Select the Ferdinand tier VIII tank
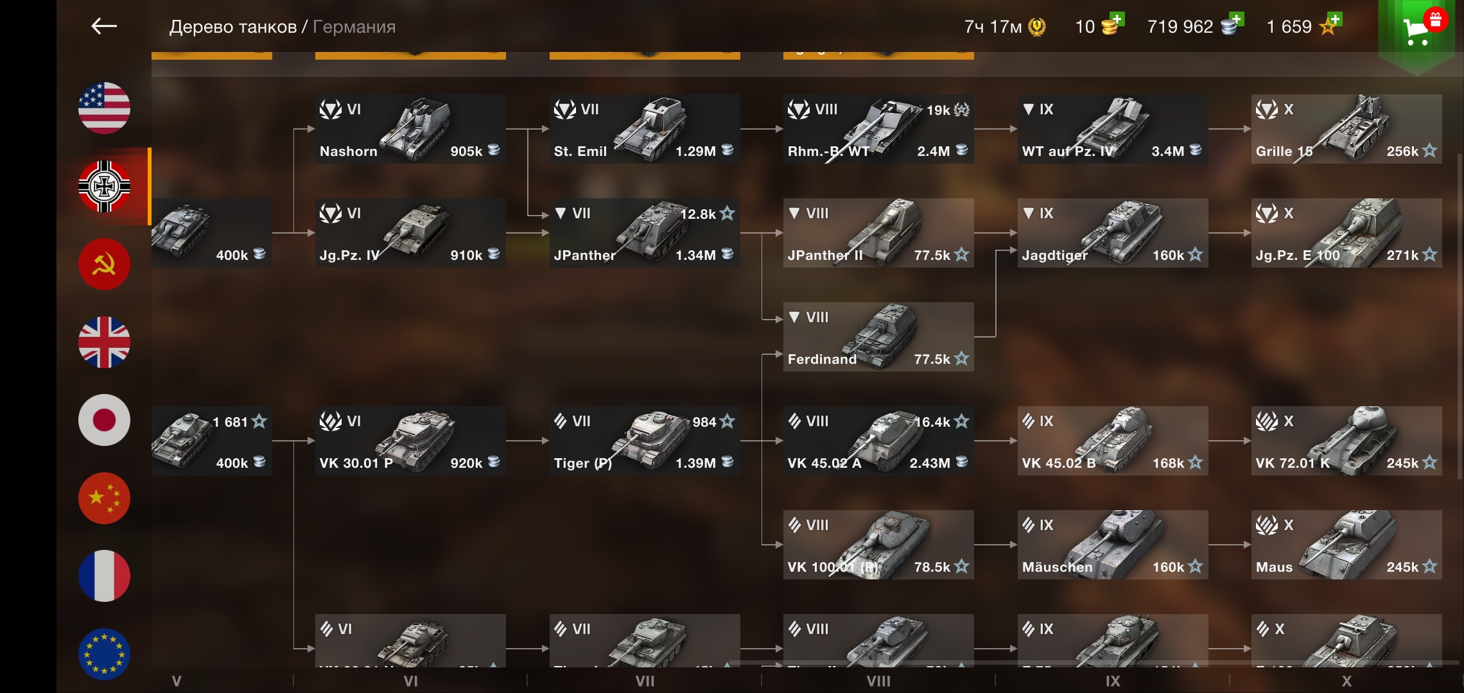Viewport: 1464px width, 693px height. point(878,337)
